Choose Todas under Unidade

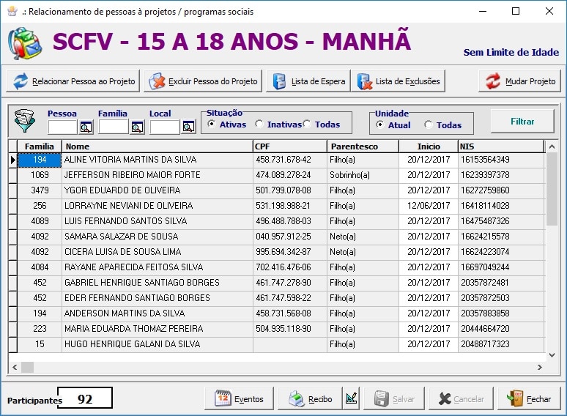[429, 125]
